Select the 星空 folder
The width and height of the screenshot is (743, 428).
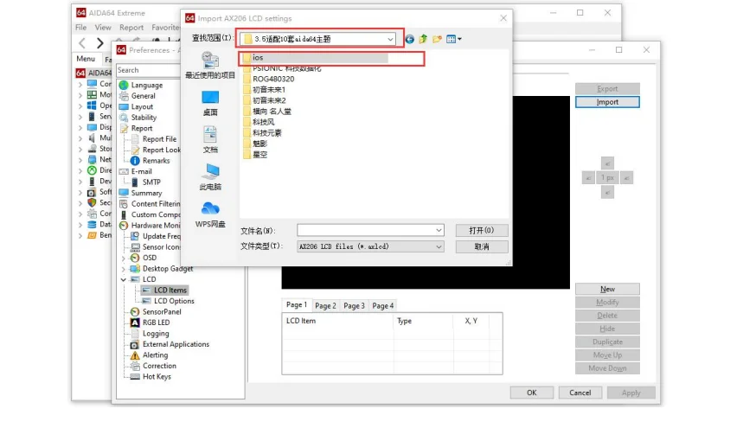255,155
